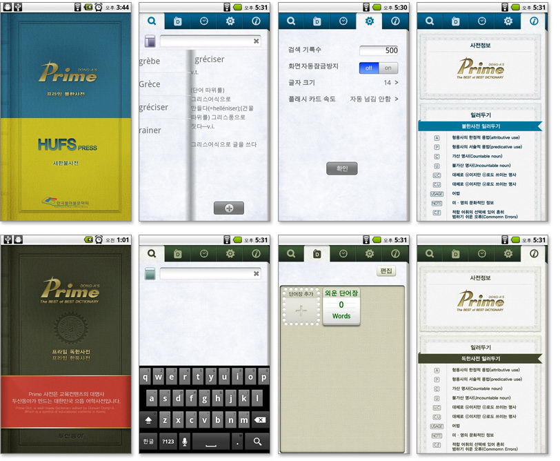This screenshot has height=461, width=560.
Task: Tap the Prime logo on the 불한사전 info screen
Action: (x=481, y=68)
